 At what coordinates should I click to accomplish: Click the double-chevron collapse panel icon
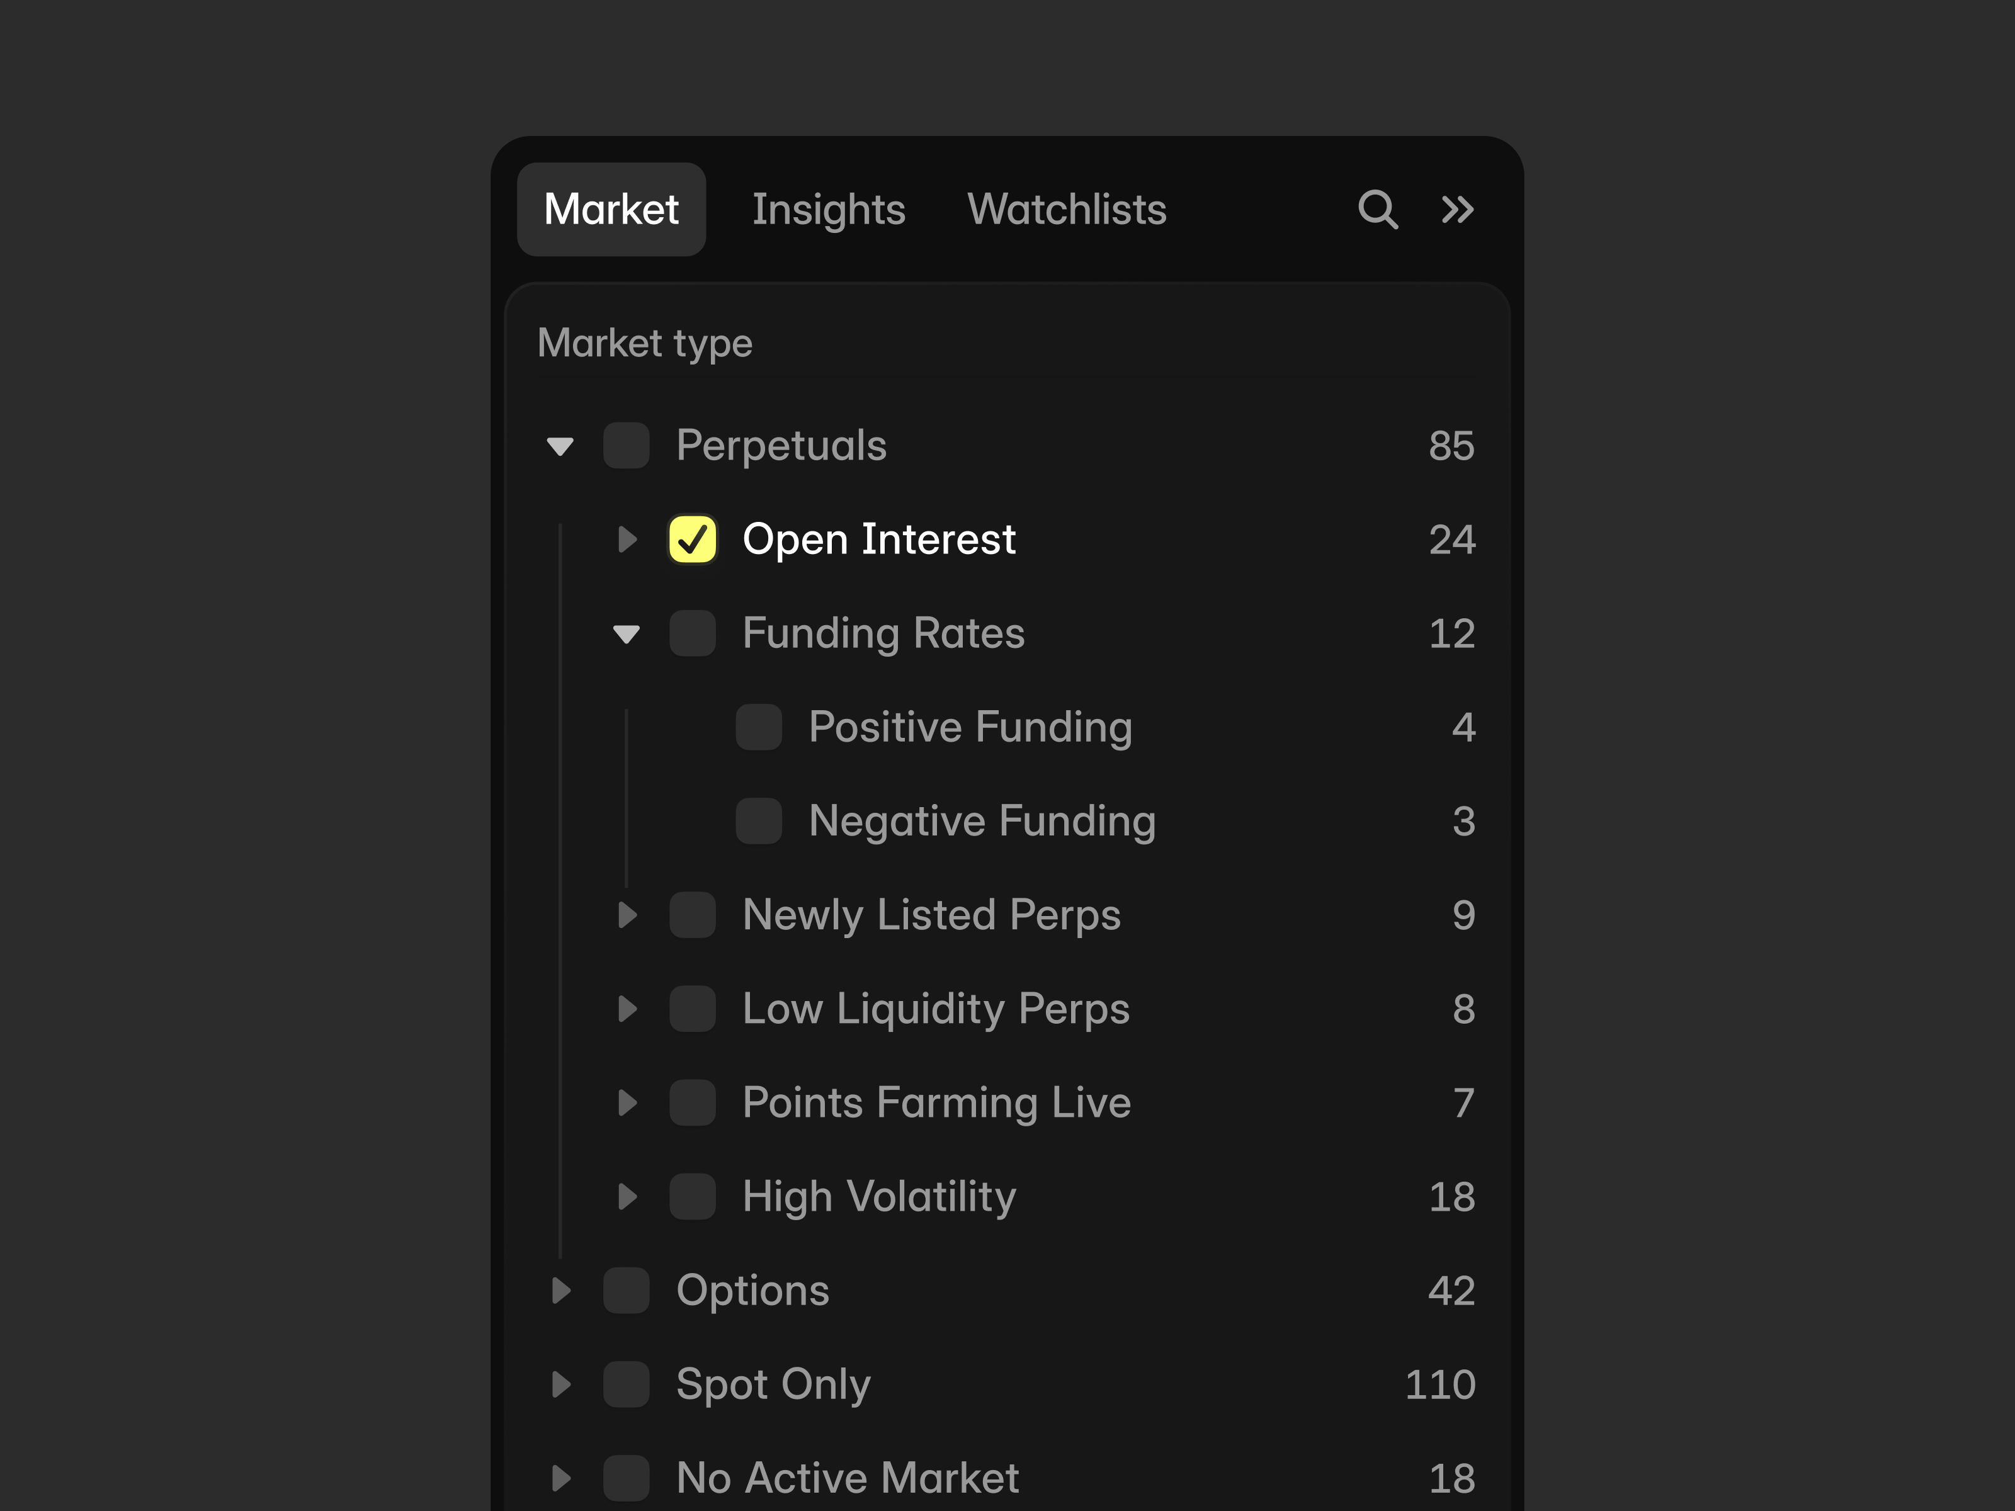click(1456, 210)
